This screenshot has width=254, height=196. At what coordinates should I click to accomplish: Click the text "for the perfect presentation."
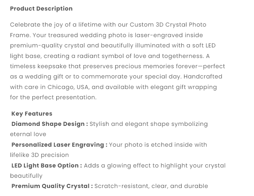tap(53, 97)
